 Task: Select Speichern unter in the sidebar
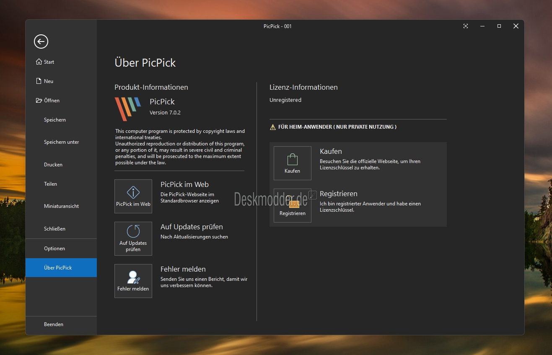click(x=61, y=142)
